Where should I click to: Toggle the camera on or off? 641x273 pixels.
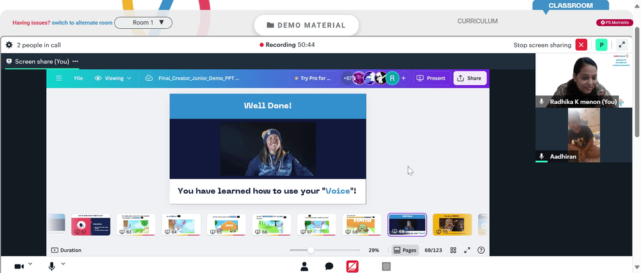tap(19, 267)
